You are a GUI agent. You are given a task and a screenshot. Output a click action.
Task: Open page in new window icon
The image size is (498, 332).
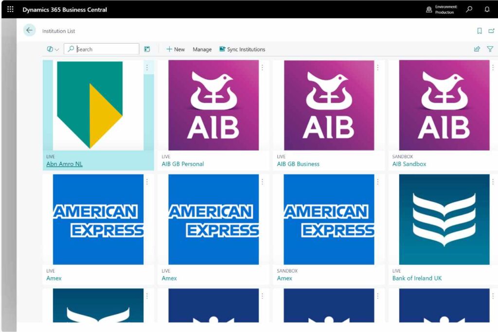(x=491, y=31)
